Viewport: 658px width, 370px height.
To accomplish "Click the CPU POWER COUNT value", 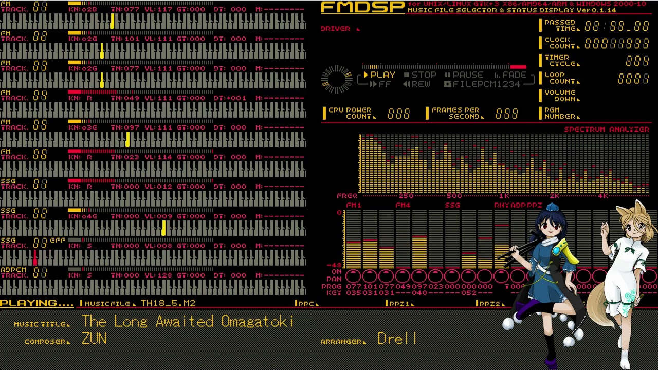I will [399, 114].
